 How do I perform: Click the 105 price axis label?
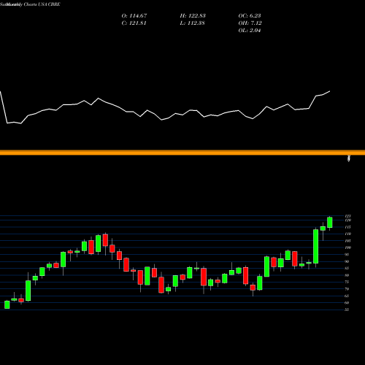click(347, 241)
